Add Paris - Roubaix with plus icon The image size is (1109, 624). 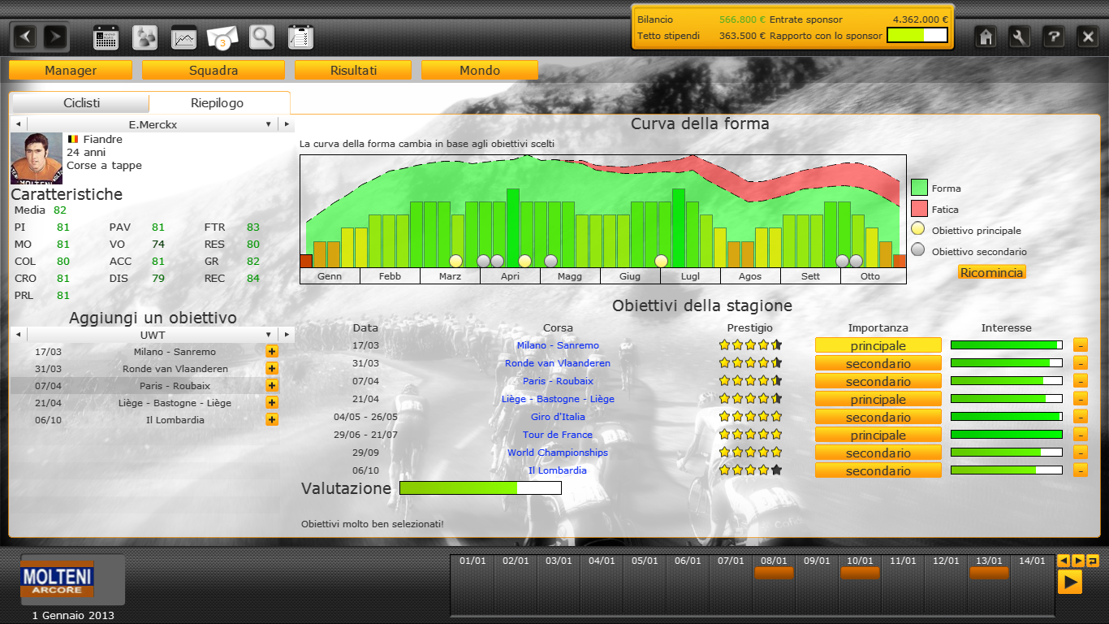272,386
